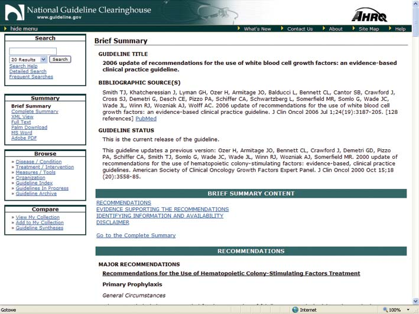Click the AHRQ logo
Screen dimensions: 419x314
369,15
